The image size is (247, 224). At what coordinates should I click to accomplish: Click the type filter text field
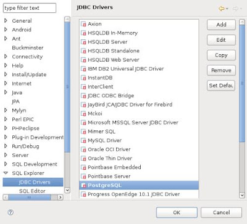(30, 8)
